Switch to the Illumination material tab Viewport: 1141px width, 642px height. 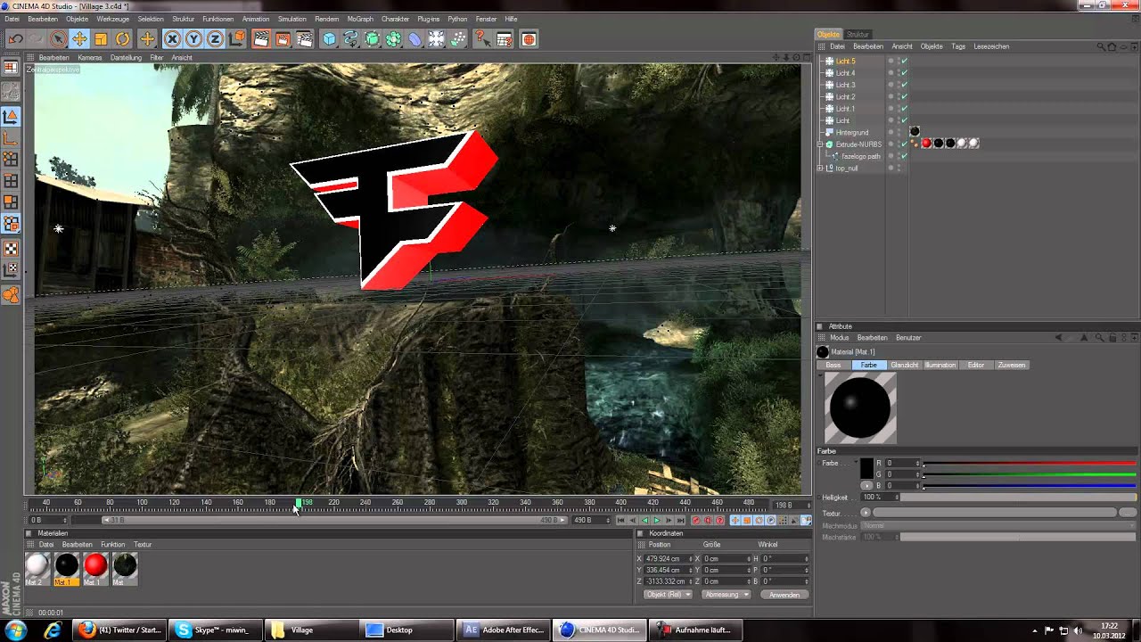940,365
